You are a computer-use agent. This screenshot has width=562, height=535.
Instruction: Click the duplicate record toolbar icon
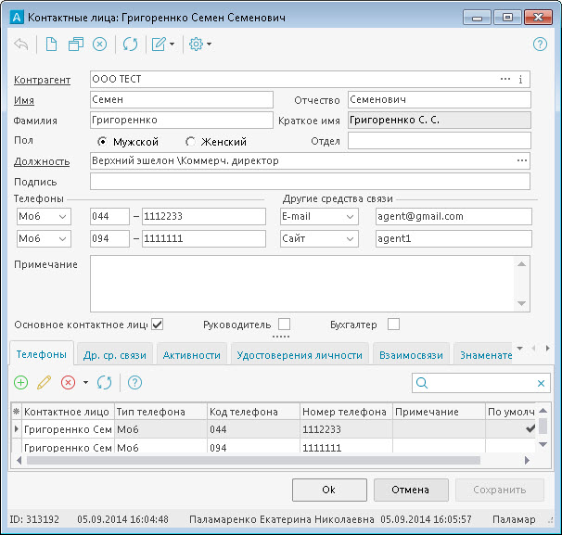(x=75, y=44)
